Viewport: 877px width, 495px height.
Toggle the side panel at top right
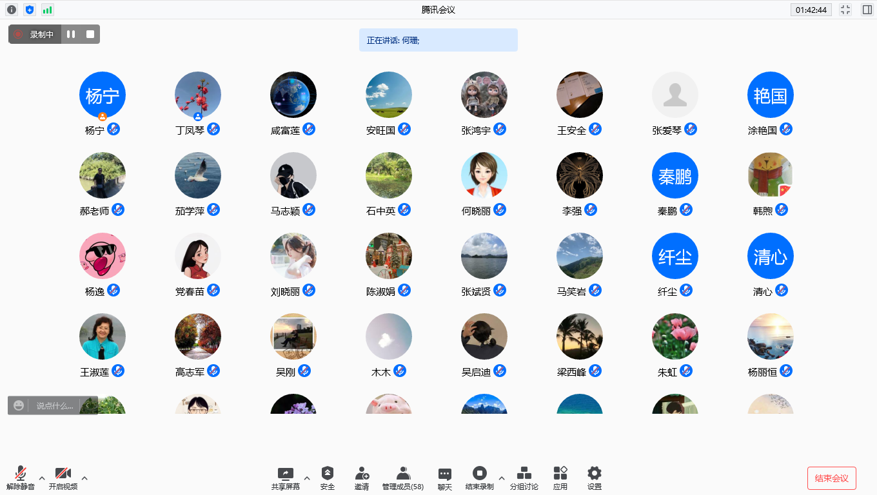pos(867,10)
